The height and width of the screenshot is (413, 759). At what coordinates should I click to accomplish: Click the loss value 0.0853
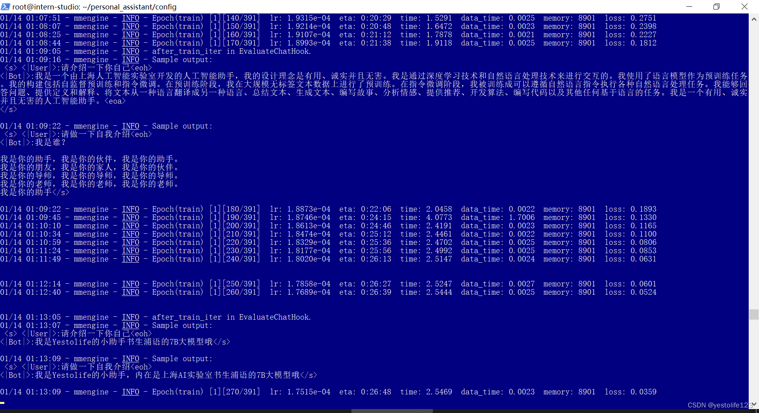point(643,251)
